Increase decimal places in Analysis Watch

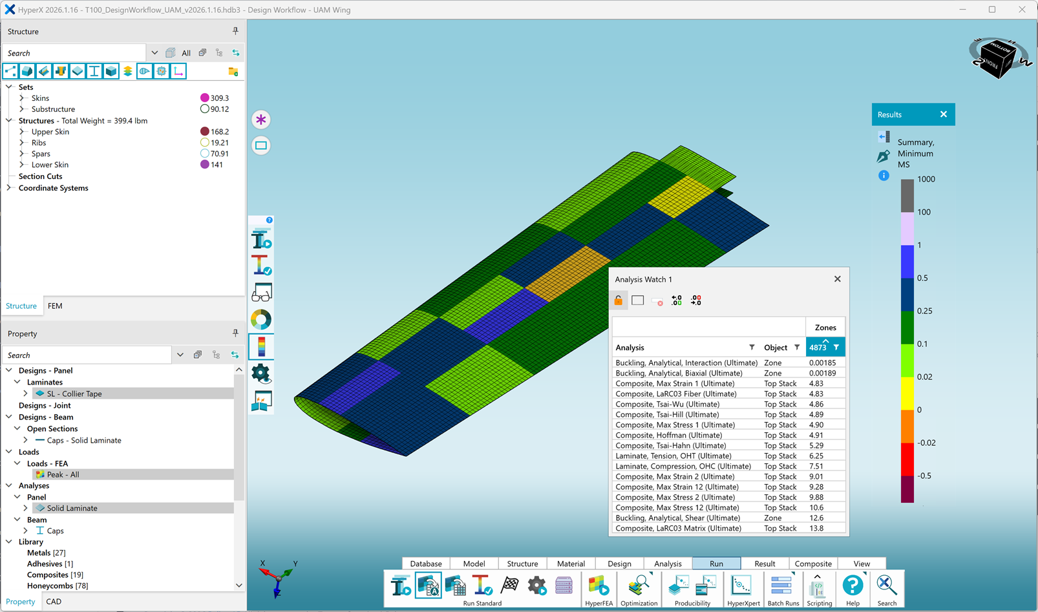[677, 301]
